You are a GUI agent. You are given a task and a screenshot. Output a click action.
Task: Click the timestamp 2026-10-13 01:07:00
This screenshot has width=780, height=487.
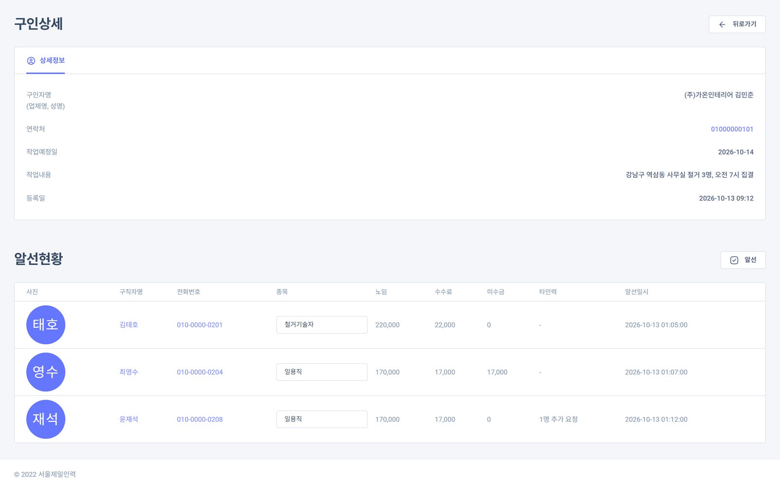point(656,372)
